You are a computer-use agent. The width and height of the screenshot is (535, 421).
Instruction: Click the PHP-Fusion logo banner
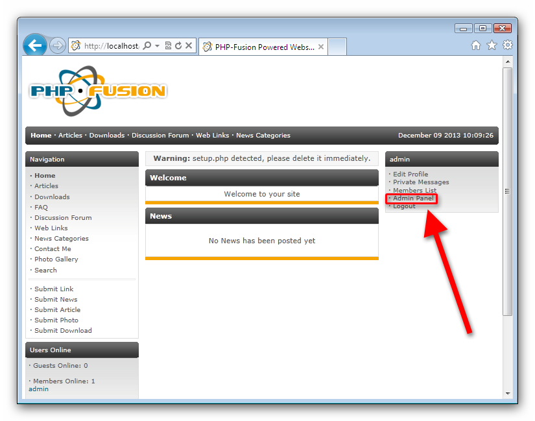click(x=98, y=91)
